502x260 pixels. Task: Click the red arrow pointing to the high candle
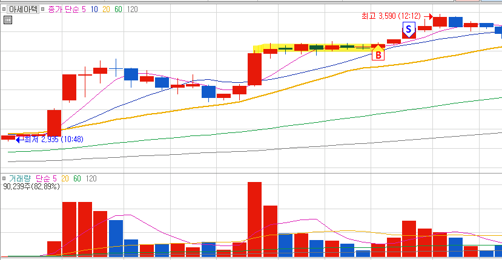pyautogui.click(x=429, y=16)
